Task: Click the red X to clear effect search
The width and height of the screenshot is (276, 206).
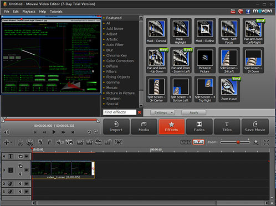Action: coord(140,112)
